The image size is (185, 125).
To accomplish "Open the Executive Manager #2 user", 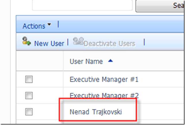I will tap(104, 96).
